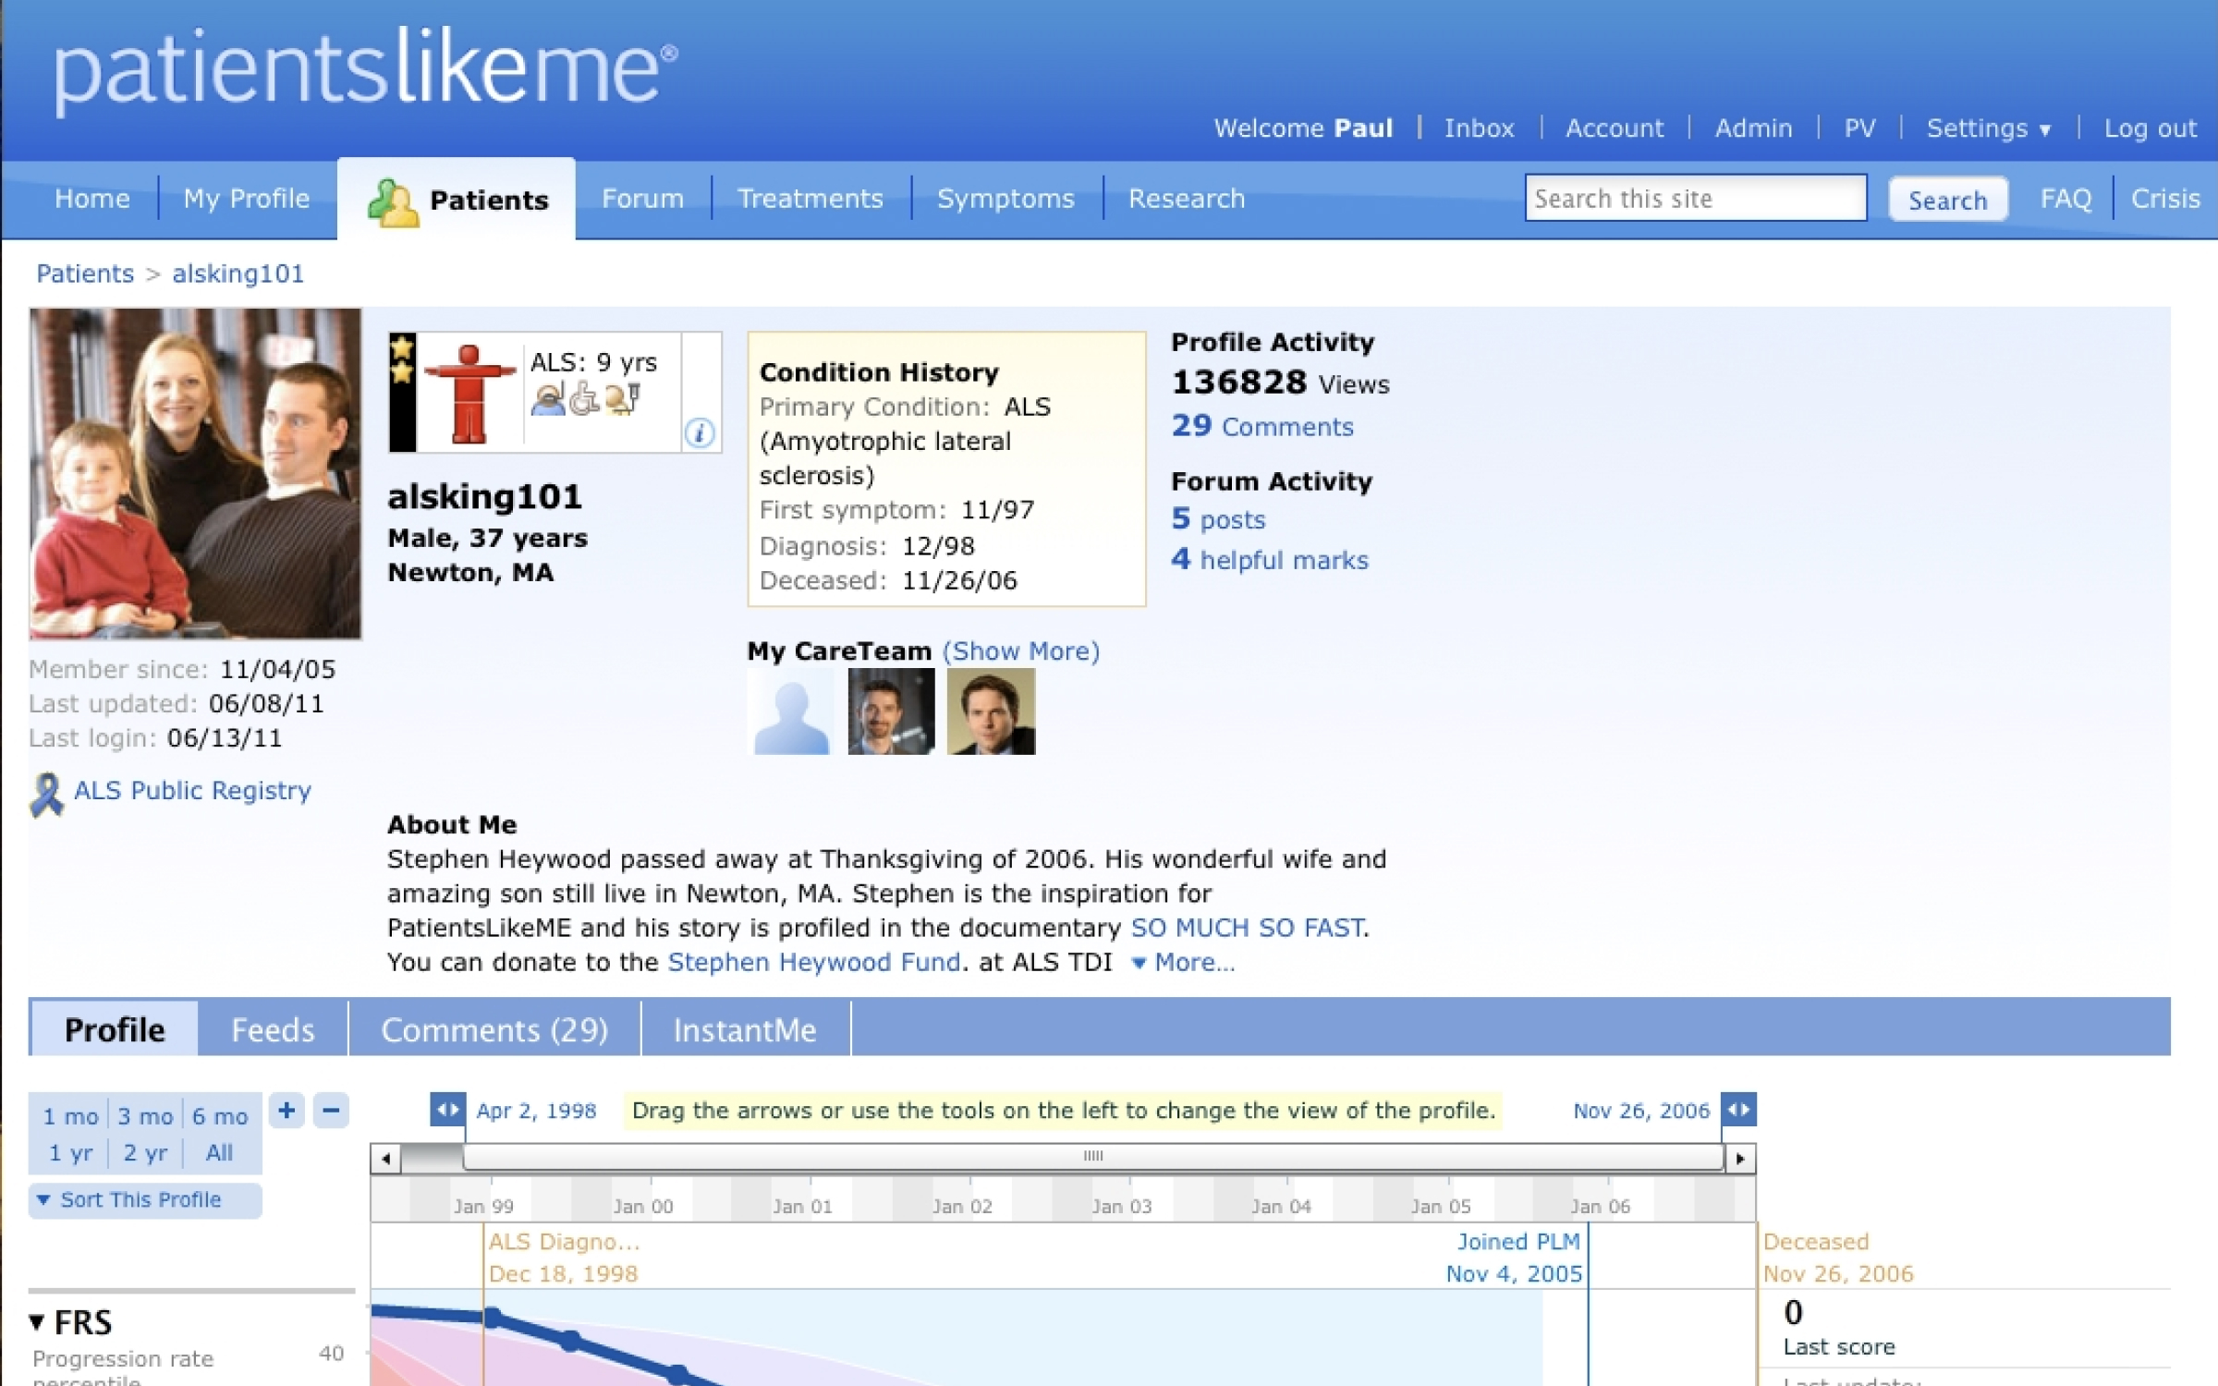Screen dimensions: 2218x1386
Task: Click the Search this site field
Action: pyautogui.click(x=1694, y=199)
